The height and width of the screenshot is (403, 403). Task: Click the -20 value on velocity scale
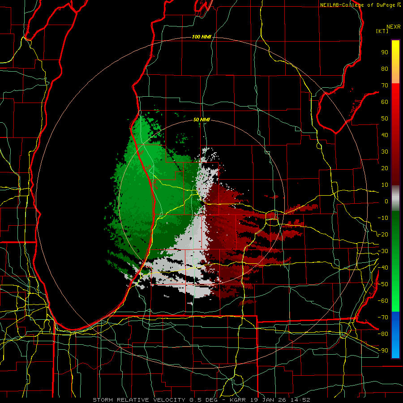click(x=383, y=235)
